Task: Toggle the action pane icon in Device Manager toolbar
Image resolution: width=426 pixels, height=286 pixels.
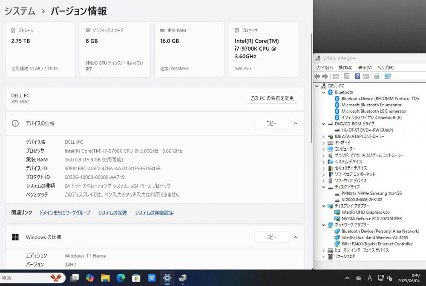Action: [366, 77]
